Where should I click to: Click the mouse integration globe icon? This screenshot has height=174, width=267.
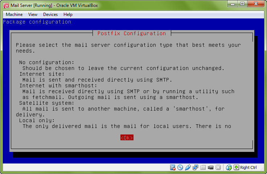point(229,167)
